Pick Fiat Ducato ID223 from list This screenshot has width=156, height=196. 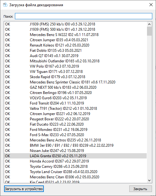tap(75, 124)
